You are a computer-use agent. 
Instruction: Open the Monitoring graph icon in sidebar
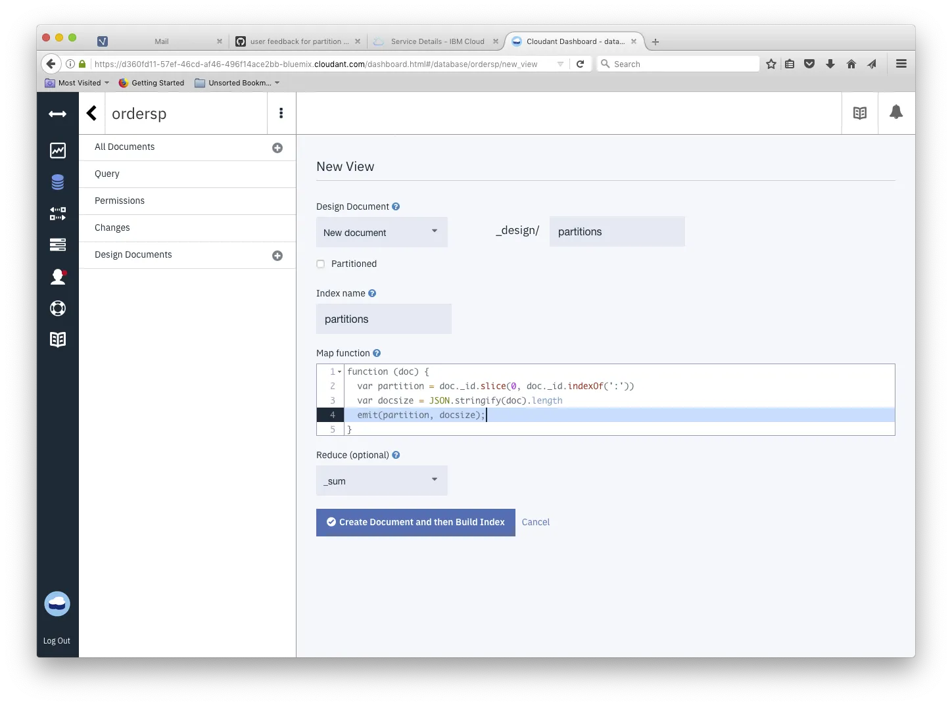[58, 151]
